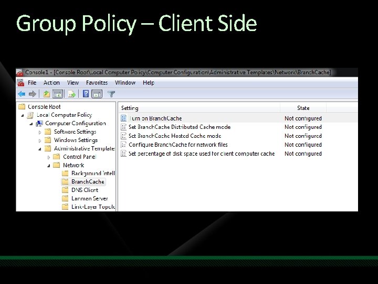
Task: Click the Lanman Server folder icon
Action: pos(65,198)
